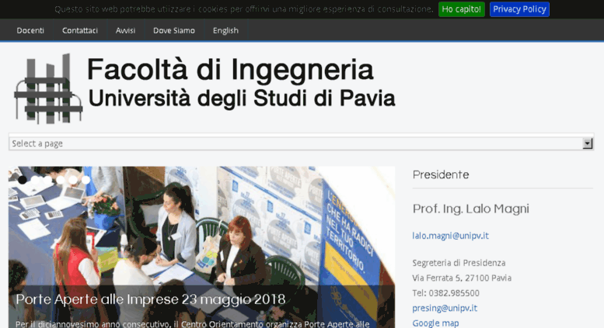Open the "Select a page" dropdown arrow
Image resolution: width=604 pixels, height=328 pixels.
(588, 143)
